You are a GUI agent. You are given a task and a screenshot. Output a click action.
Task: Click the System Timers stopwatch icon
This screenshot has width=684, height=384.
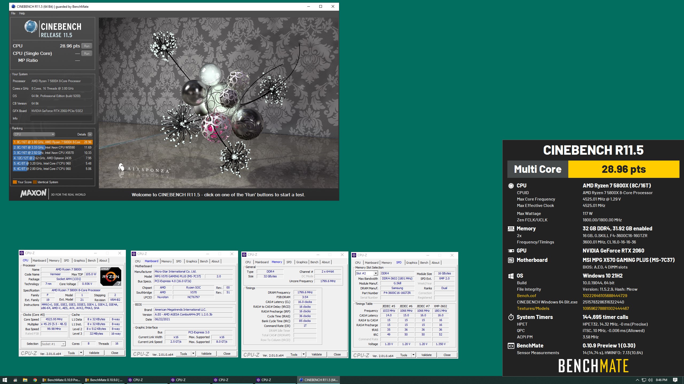pos(511,317)
